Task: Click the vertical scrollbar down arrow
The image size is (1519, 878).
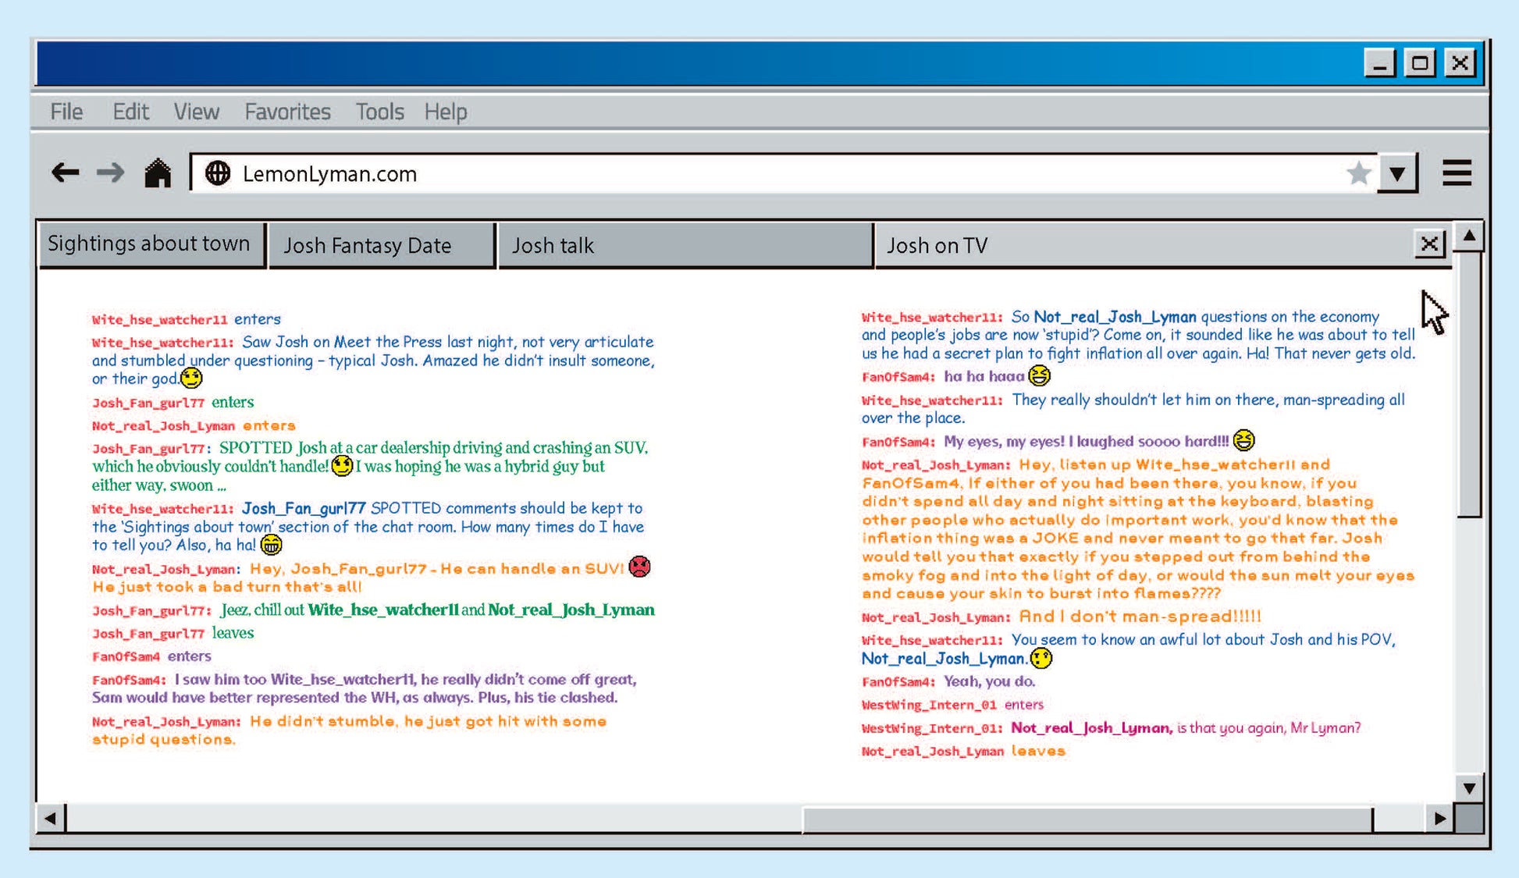Action: click(1469, 787)
